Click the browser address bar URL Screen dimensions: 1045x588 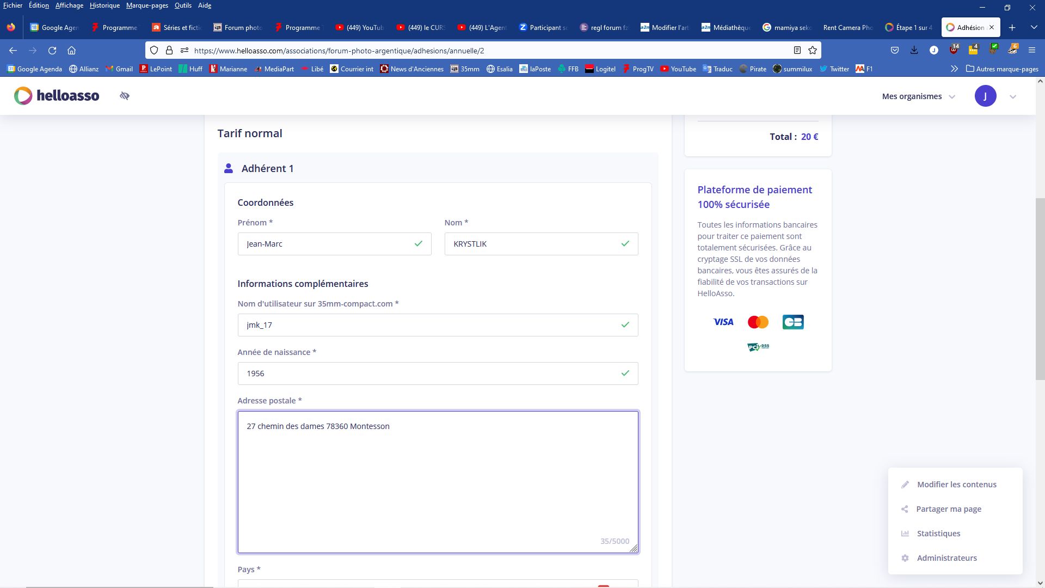click(x=339, y=50)
